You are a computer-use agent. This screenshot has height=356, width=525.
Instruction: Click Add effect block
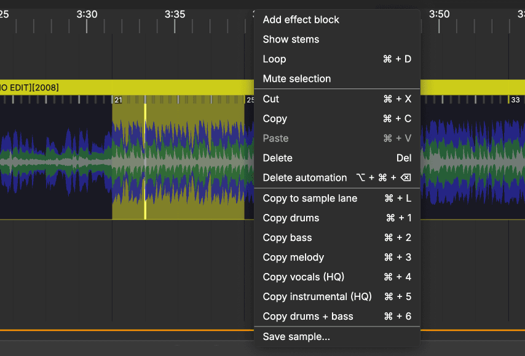(301, 20)
